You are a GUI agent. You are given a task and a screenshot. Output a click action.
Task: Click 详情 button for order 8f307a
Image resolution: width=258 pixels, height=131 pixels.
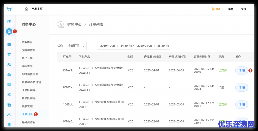tap(242, 87)
